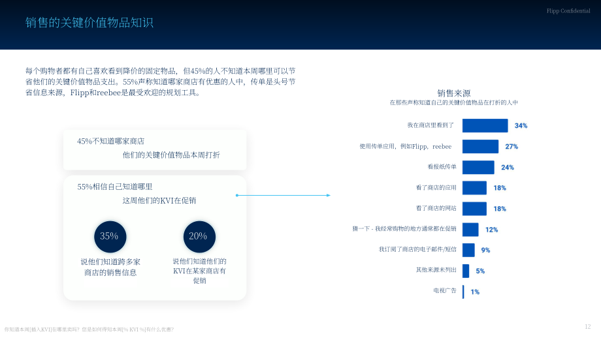601x338 pixels.
Task: Click the label 我订阅了商店的电子邮件/短信
Action: (418, 249)
